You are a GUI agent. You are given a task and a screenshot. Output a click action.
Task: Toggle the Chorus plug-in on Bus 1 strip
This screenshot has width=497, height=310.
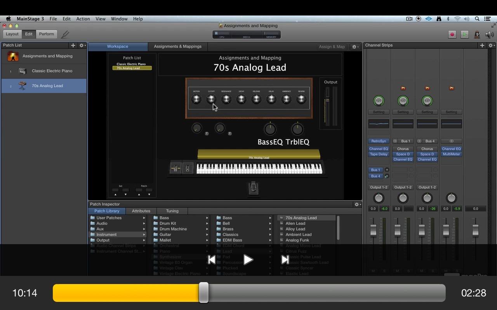coord(403,149)
